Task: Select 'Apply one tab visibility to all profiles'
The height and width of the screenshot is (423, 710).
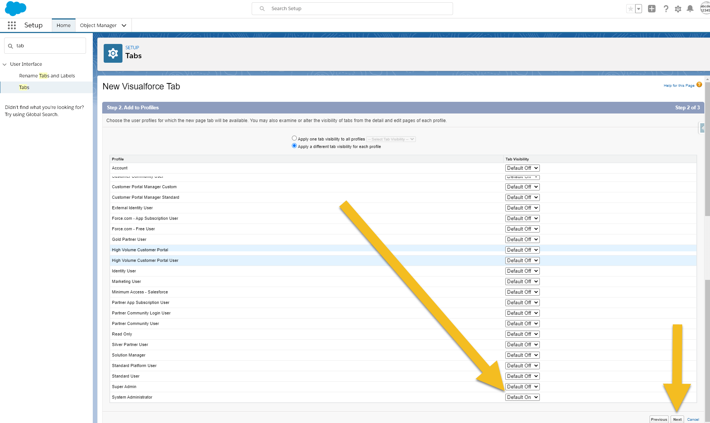Action: pyautogui.click(x=295, y=138)
